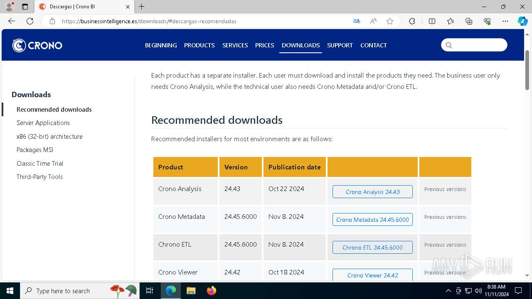532x299 pixels.
Task: Download Crono Analysis 24.43
Action: point(372,192)
